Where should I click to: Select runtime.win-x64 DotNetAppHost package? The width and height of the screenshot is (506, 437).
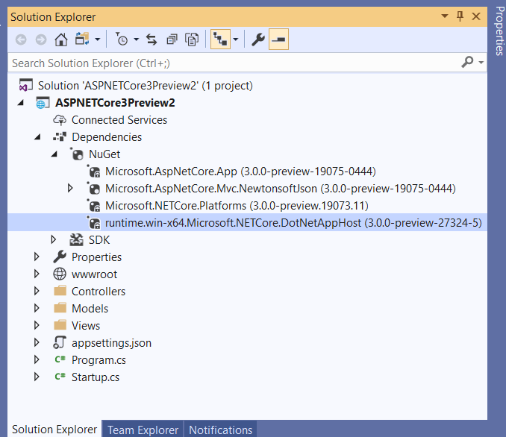[x=293, y=222]
